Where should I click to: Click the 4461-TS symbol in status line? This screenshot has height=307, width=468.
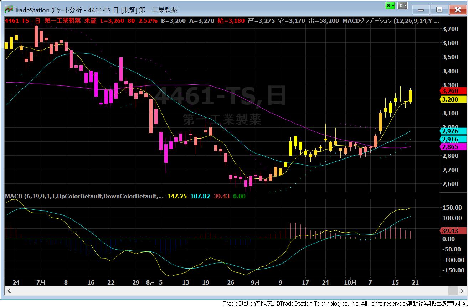click(17, 21)
